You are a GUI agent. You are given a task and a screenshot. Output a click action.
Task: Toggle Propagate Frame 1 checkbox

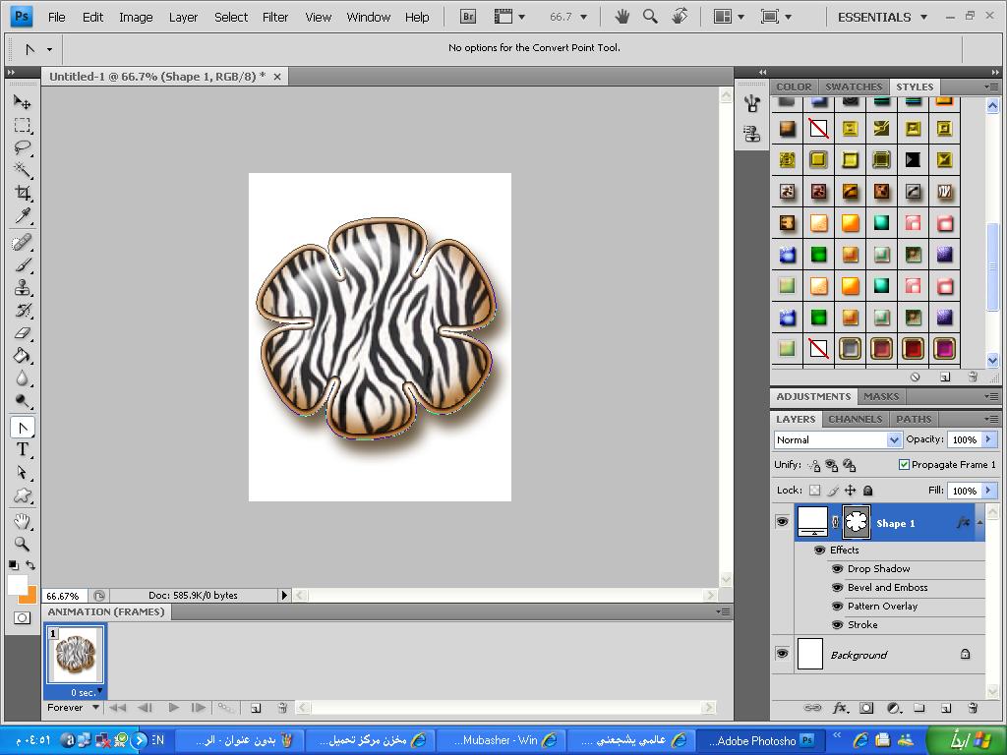coord(904,464)
